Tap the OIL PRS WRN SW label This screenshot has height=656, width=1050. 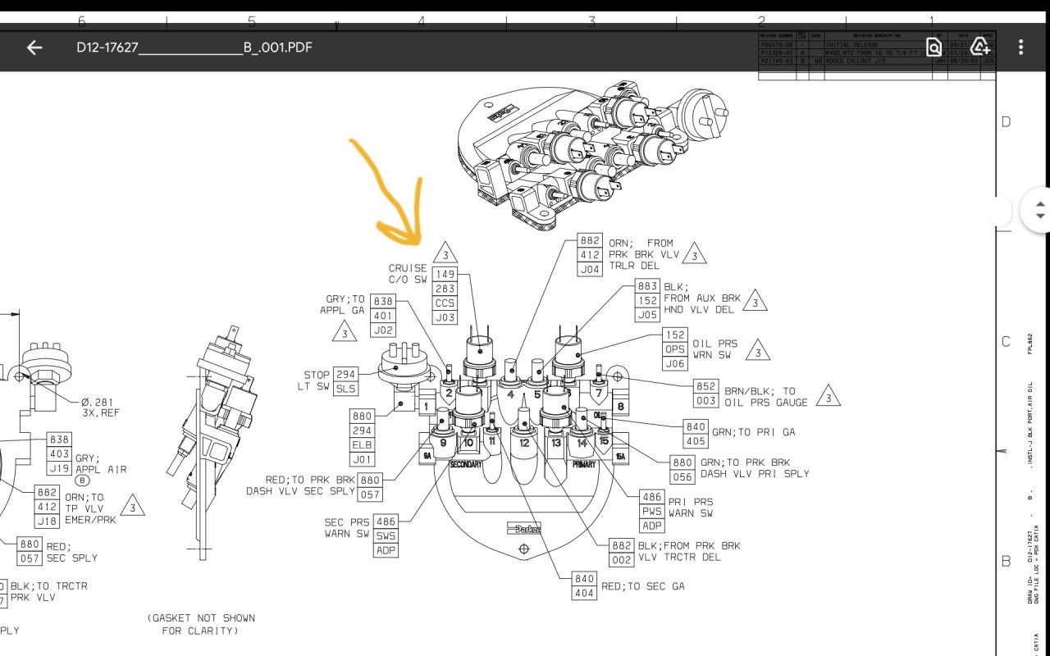pyautogui.click(x=714, y=349)
